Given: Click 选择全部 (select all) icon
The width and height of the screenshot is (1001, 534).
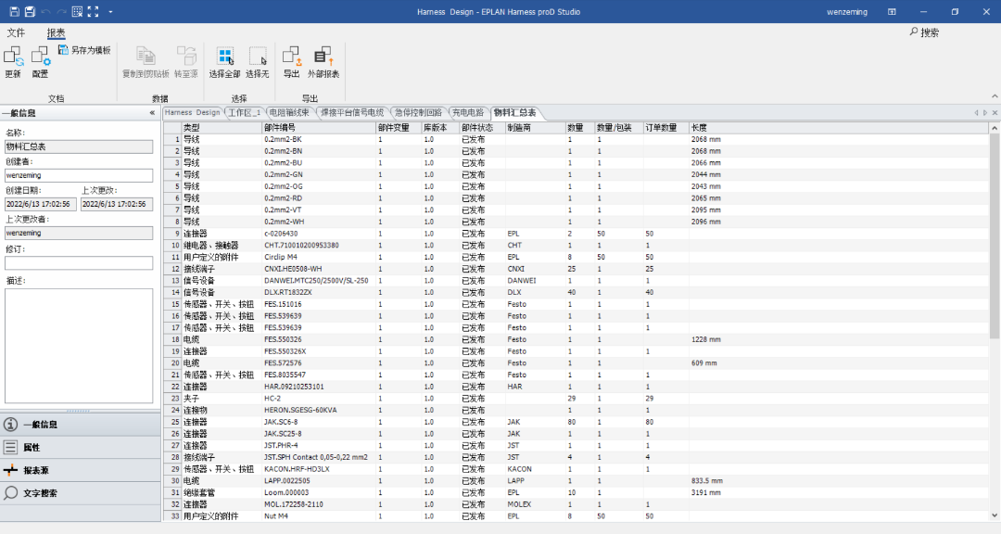Looking at the screenshot, I should [224, 62].
